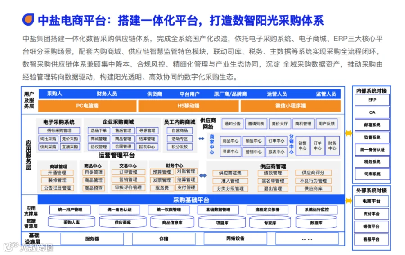Click the orange double arrow beside 内部系统对接 column

(349, 133)
